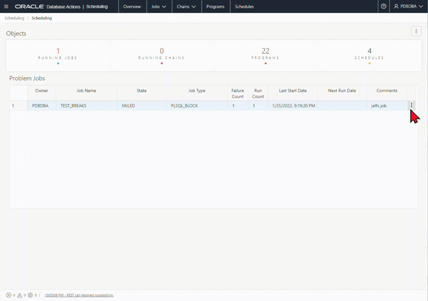
Task: Click the Scheduling breadcrumb parent link
Action: click(x=14, y=18)
